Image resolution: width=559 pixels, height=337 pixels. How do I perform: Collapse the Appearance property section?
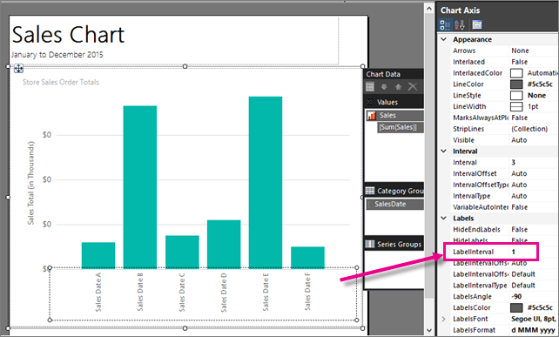click(443, 39)
